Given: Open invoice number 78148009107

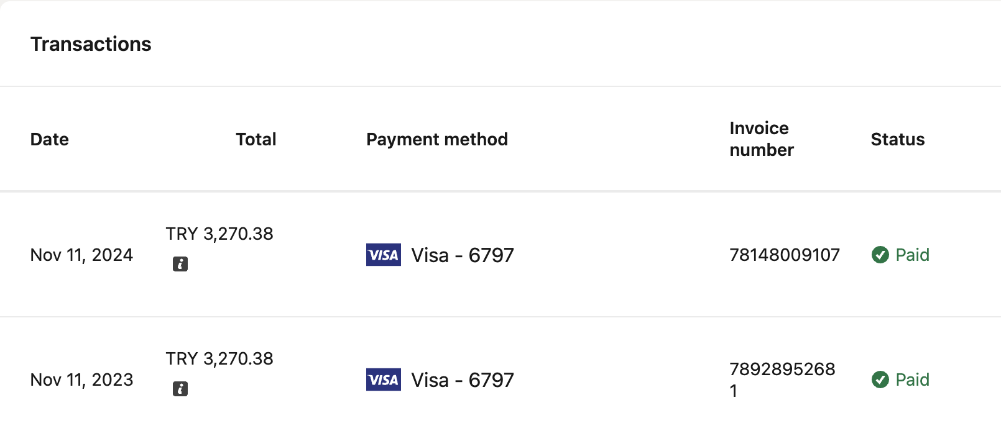Looking at the screenshot, I should pos(784,255).
